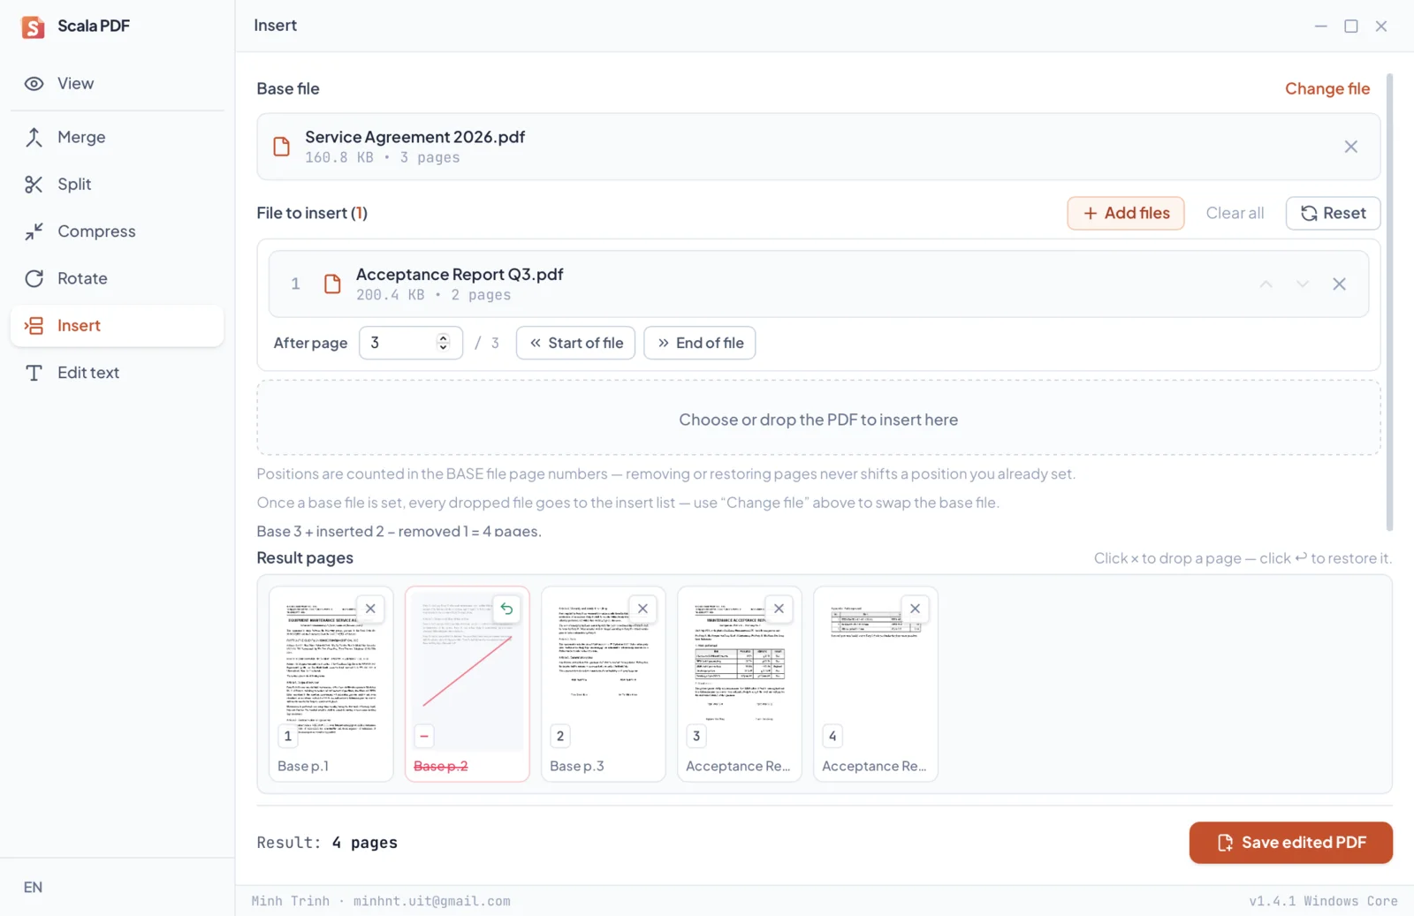1414x916 pixels.
Task: Move Acceptance Report Q3.pdf down
Action: 1302,284
